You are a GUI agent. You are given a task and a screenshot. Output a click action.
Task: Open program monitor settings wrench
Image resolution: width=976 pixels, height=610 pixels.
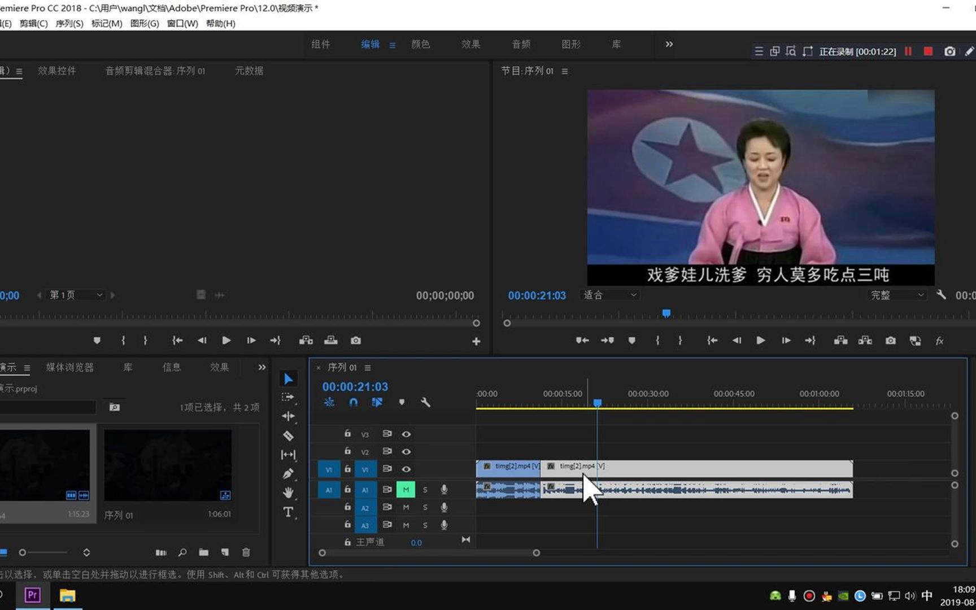point(941,295)
